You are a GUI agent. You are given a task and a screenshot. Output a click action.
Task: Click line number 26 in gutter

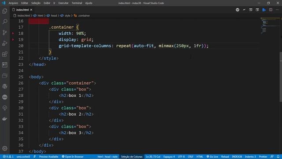[x=21, y=83]
